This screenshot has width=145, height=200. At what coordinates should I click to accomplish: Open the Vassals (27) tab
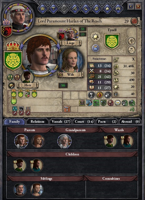(x=61, y=122)
